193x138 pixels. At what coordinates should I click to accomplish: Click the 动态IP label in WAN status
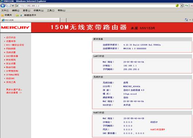154,122
